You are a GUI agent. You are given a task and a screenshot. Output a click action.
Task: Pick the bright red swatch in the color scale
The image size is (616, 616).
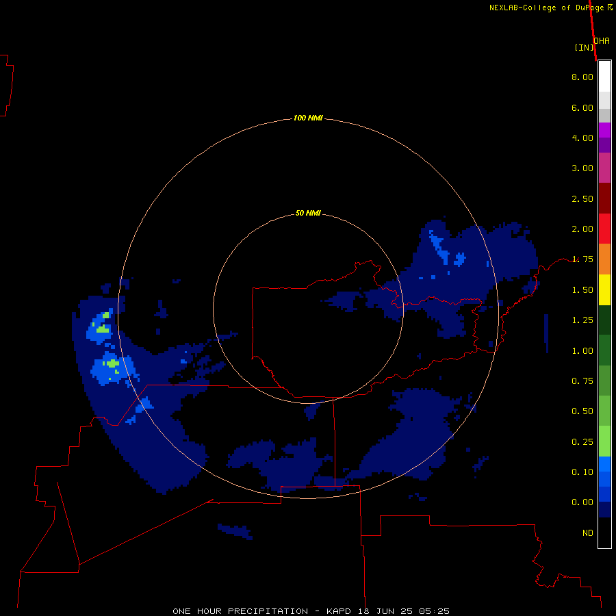click(604, 229)
